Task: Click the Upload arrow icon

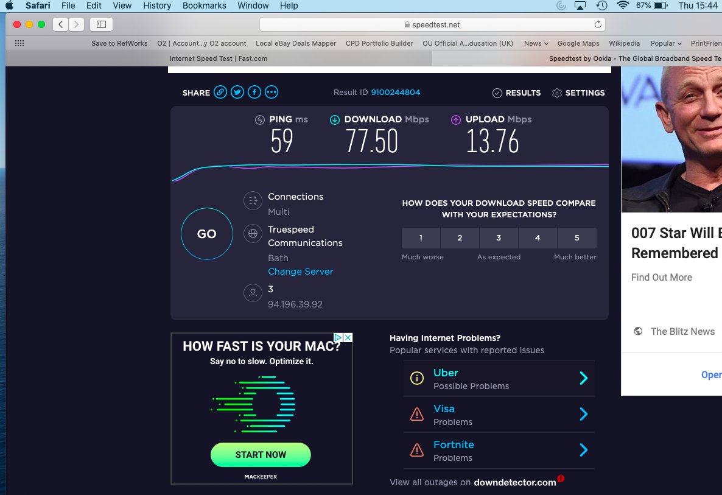Action: 456,120
